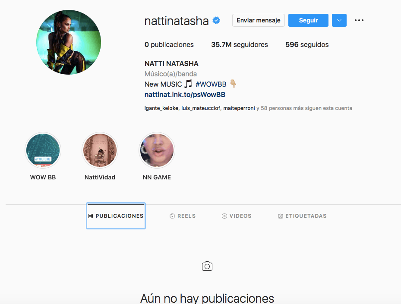401x304 pixels.
Task: Click the Reels tab icon
Action: (172, 216)
